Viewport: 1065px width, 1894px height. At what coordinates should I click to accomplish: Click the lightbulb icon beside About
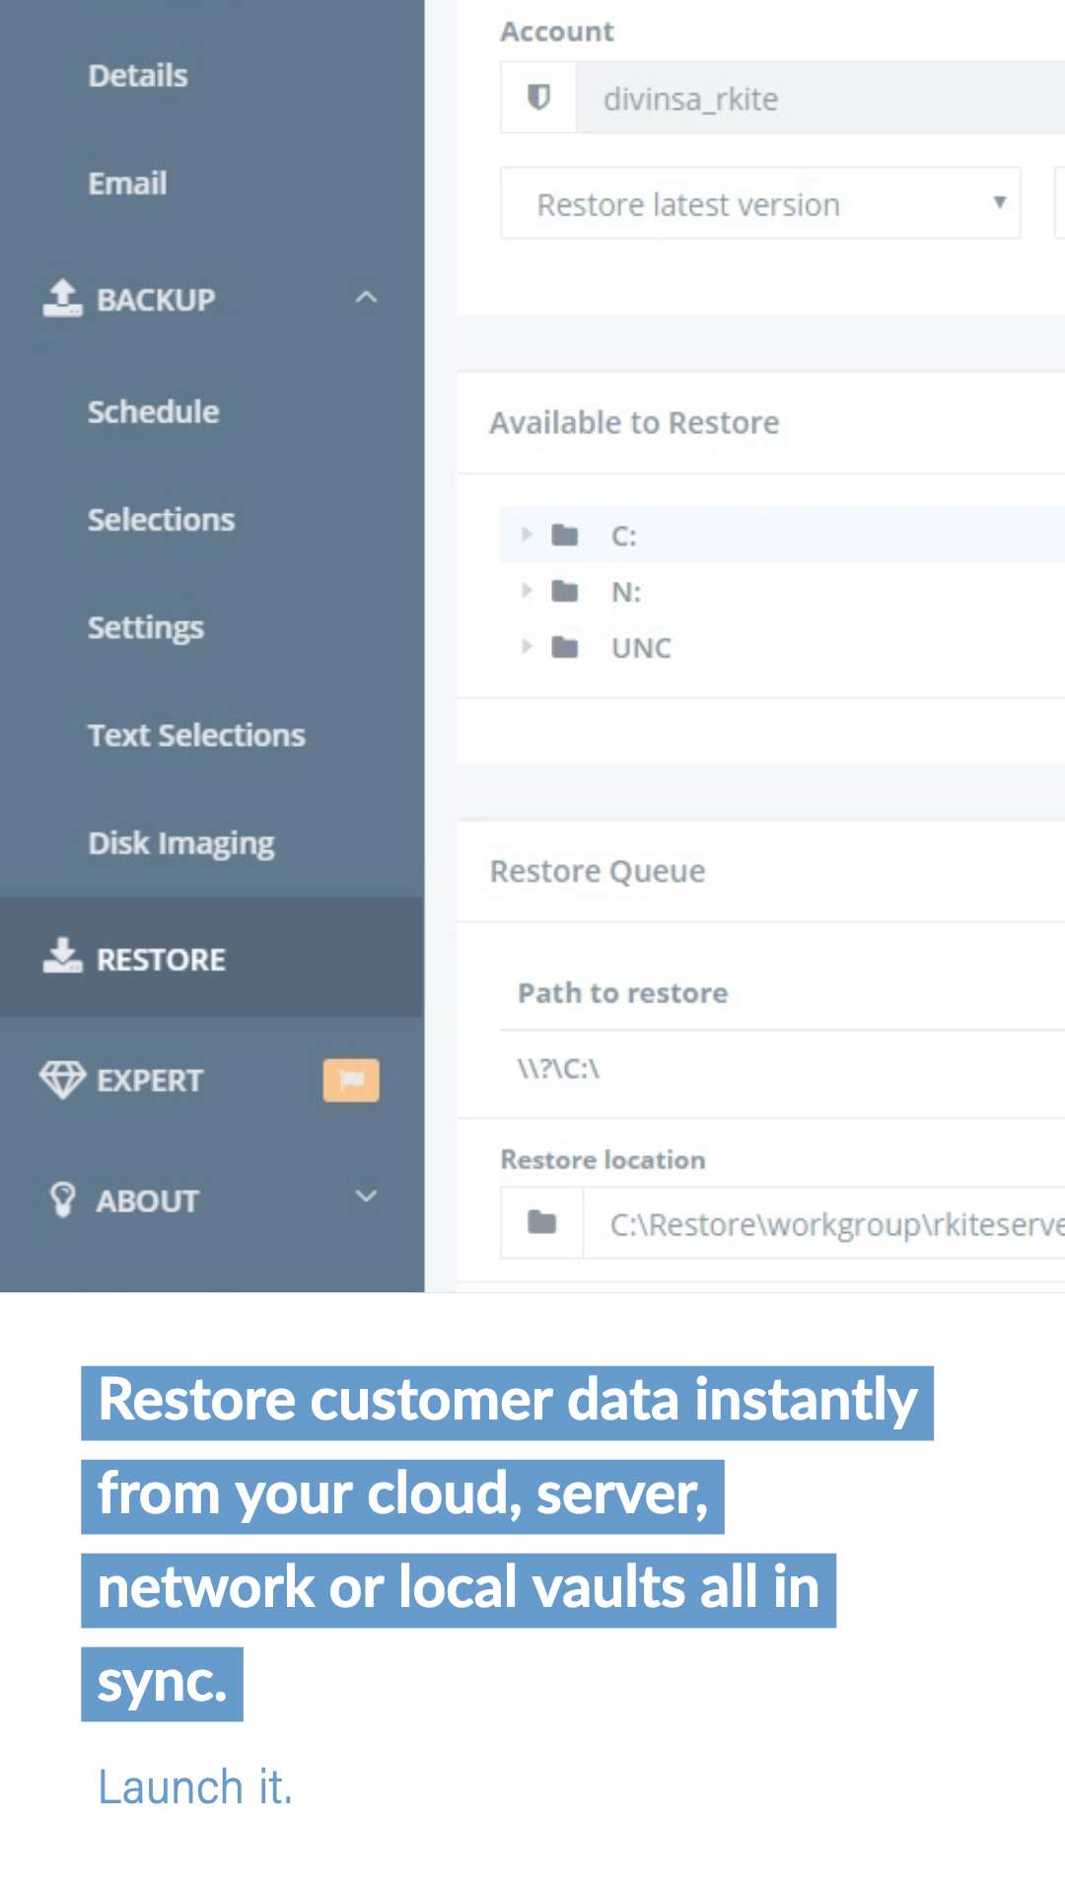pos(62,1199)
